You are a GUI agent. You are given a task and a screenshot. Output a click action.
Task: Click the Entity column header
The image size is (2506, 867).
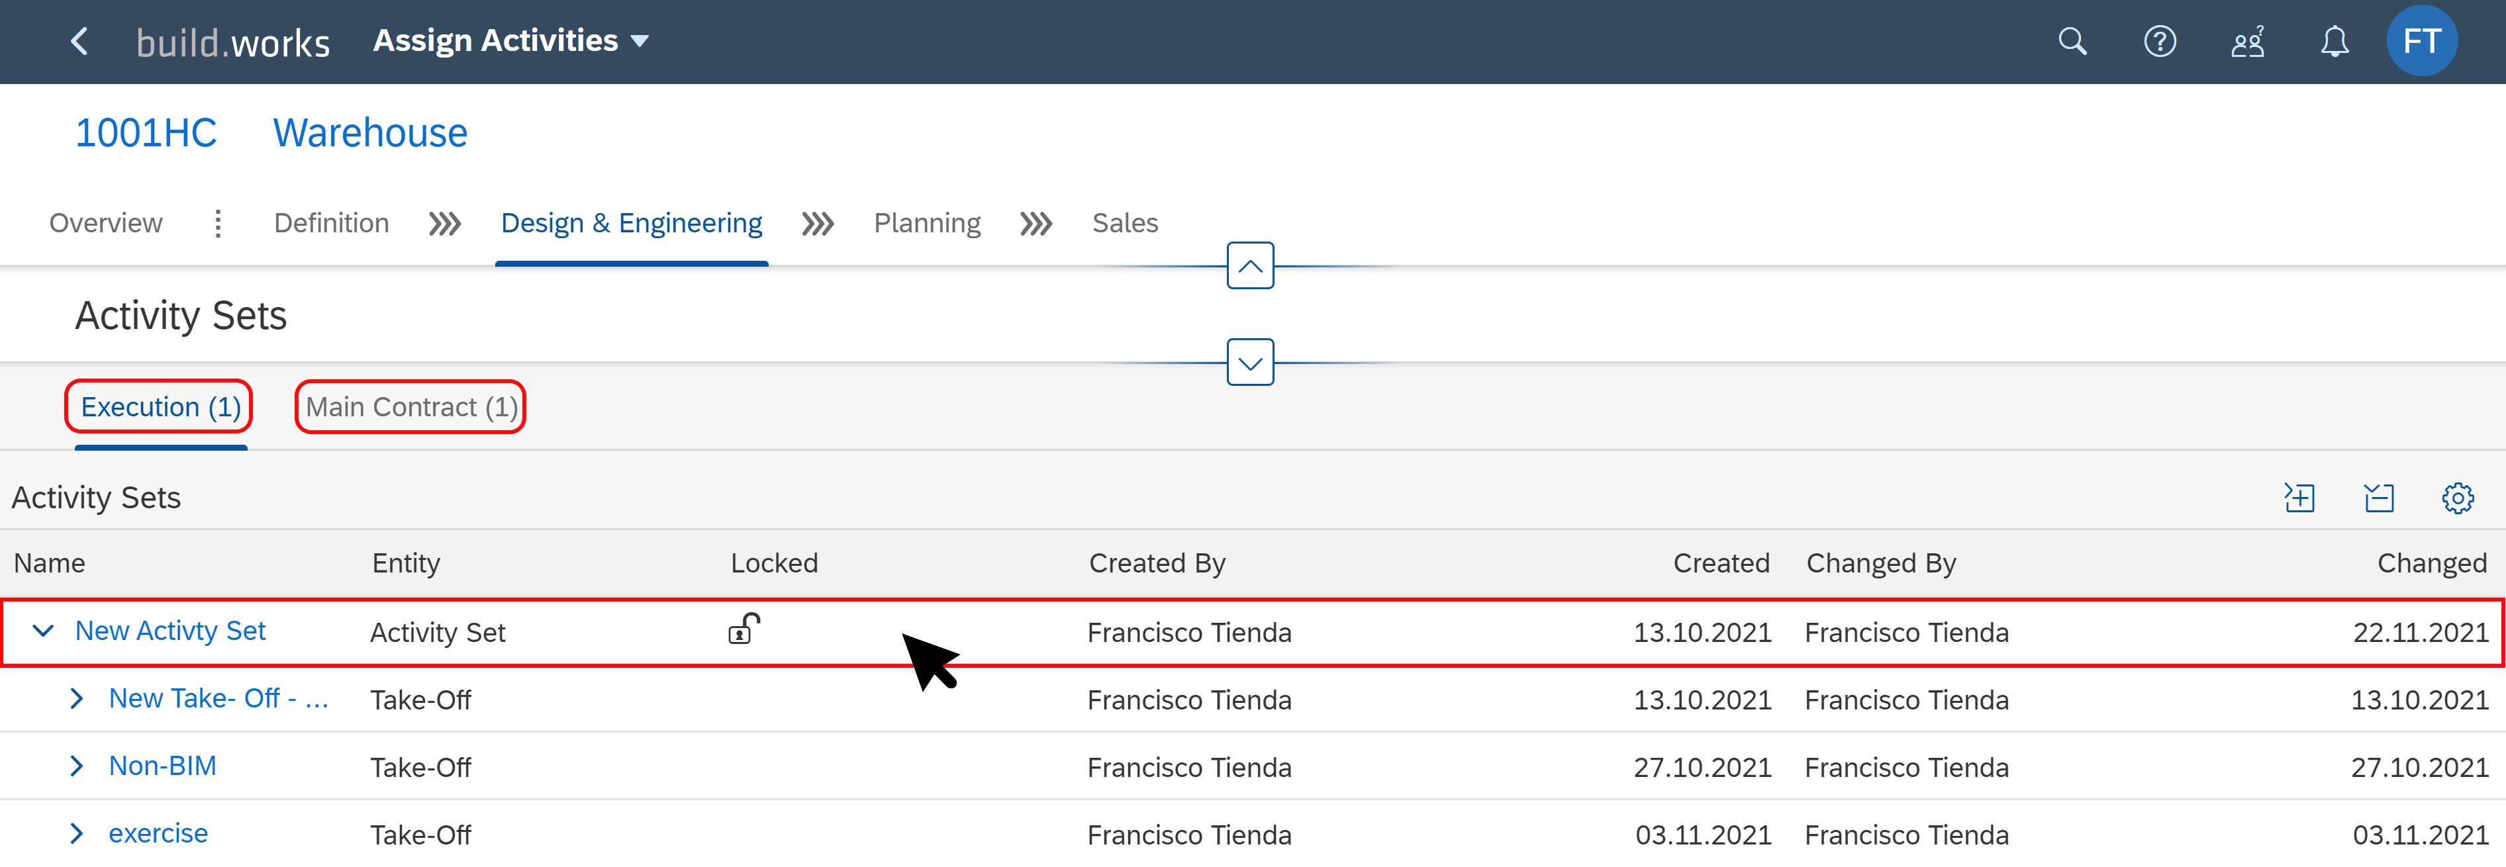click(406, 564)
